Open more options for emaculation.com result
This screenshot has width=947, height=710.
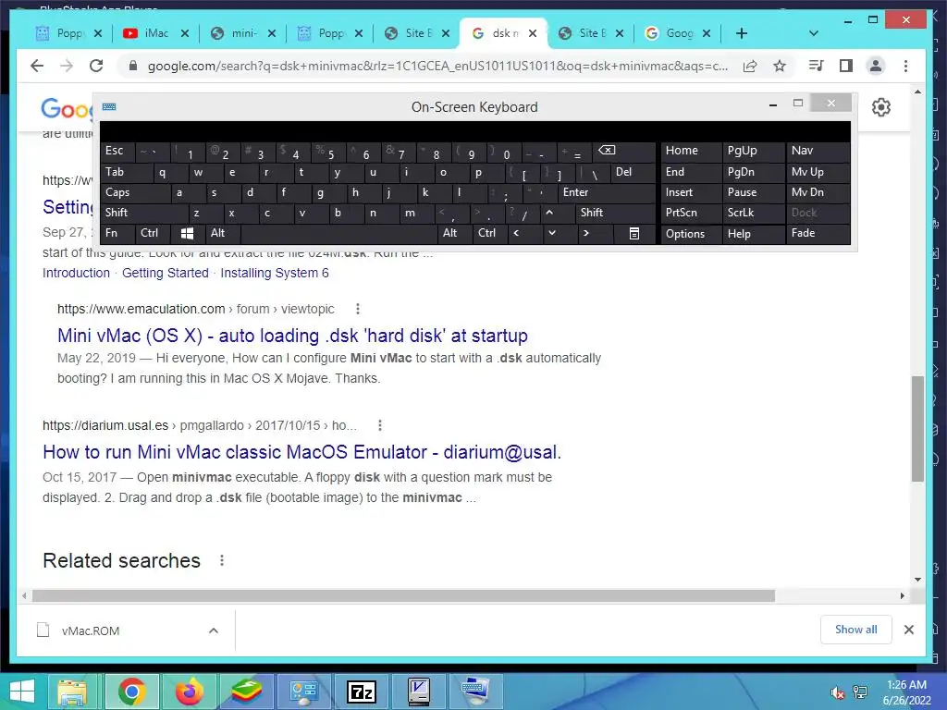point(358,309)
